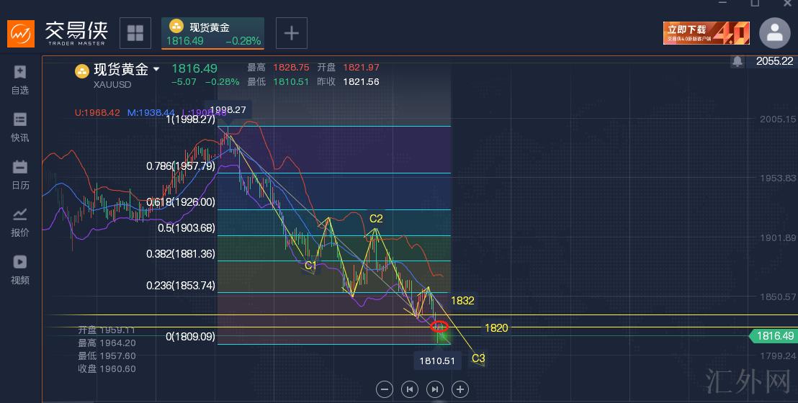Click the green 1816.49 current price tag
798x403 pixels.
774,336
